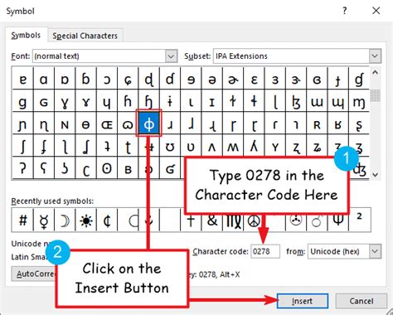Choose the small capital G ɢ symbol
Image resolution: width=393 pixels, height=315 pixels.
pyautogui.click(x=44, y=102)
